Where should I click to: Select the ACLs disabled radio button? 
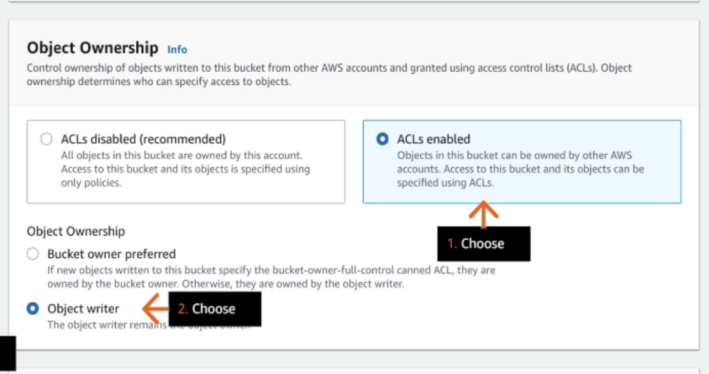point(46,139)
